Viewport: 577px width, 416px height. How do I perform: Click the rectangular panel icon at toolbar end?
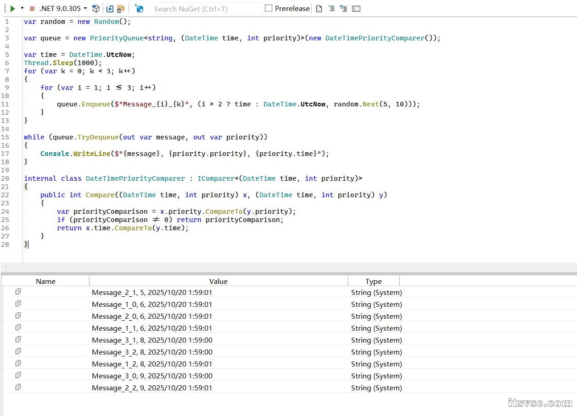[356, 8]
